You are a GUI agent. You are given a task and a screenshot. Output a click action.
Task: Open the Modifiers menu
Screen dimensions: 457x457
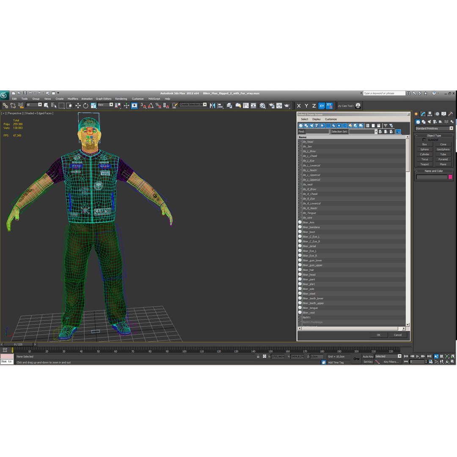click(x=73, y=99)
